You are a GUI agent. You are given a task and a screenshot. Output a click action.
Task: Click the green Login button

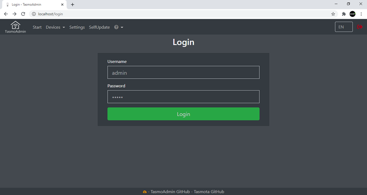[183, 114]
